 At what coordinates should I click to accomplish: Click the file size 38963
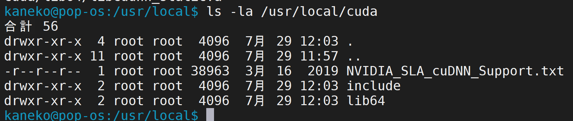210,71
